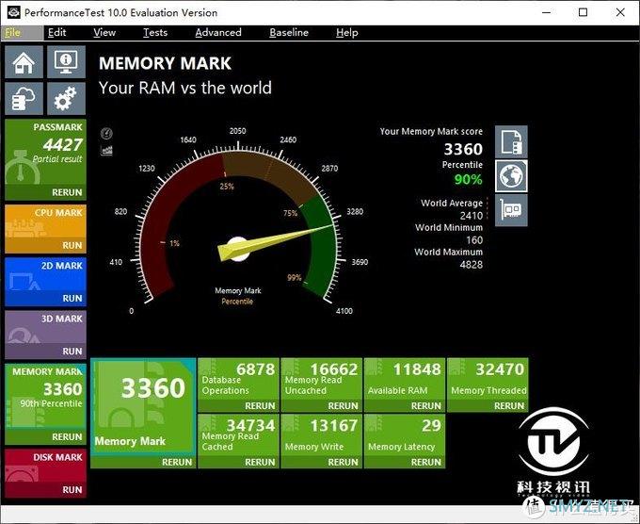Click the orange Percentile legend under gauge
This screenshot has height=524, width=640.
point(237,302)
